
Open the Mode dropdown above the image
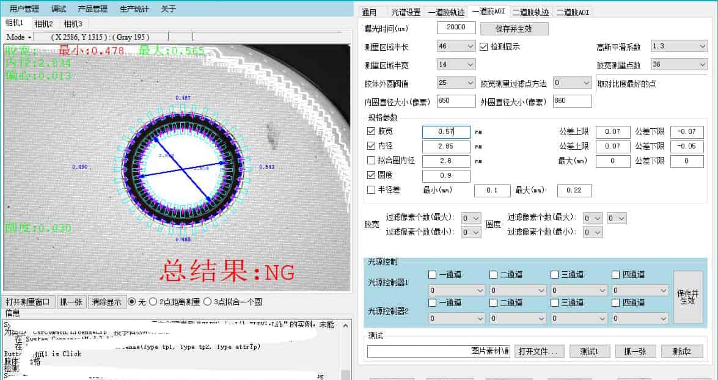(x=18, y=37)
